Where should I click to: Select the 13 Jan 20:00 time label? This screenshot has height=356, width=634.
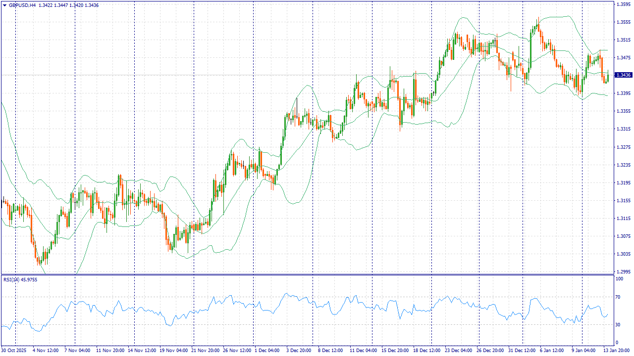[x=616, y=351]
